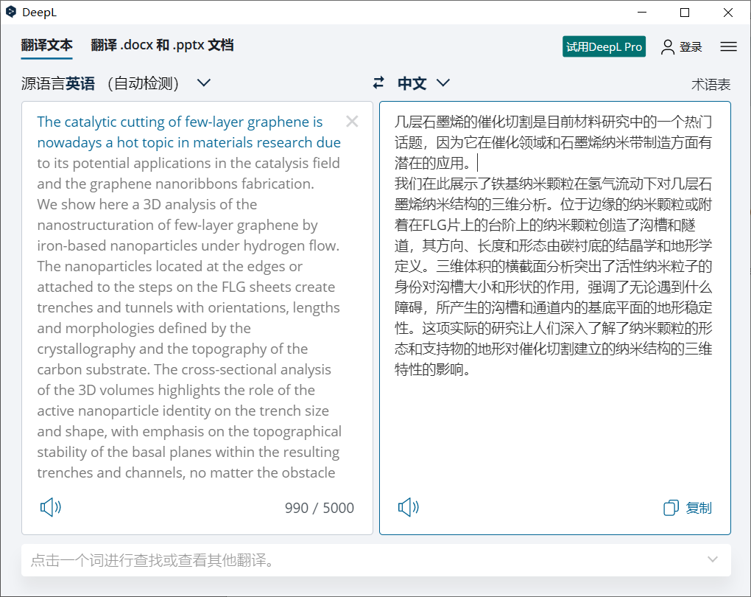Open the hamburger menu

tap(728, 46)
